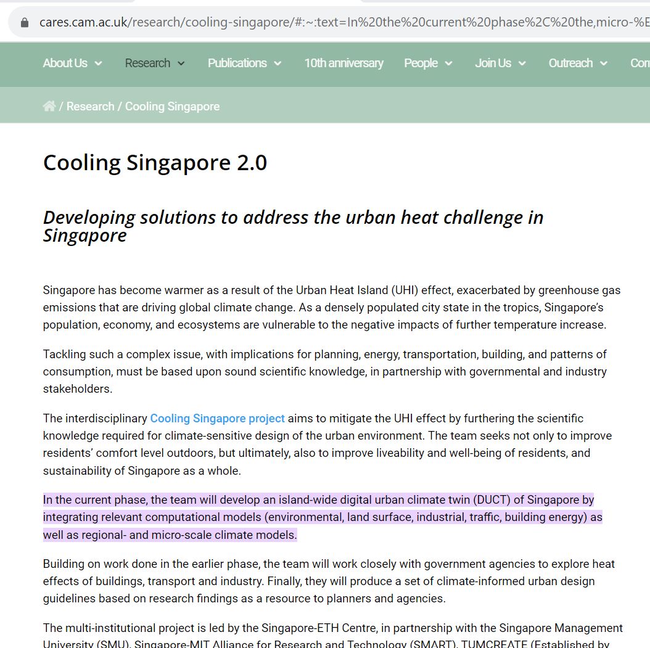Open the About Us menu

point(65,63)
